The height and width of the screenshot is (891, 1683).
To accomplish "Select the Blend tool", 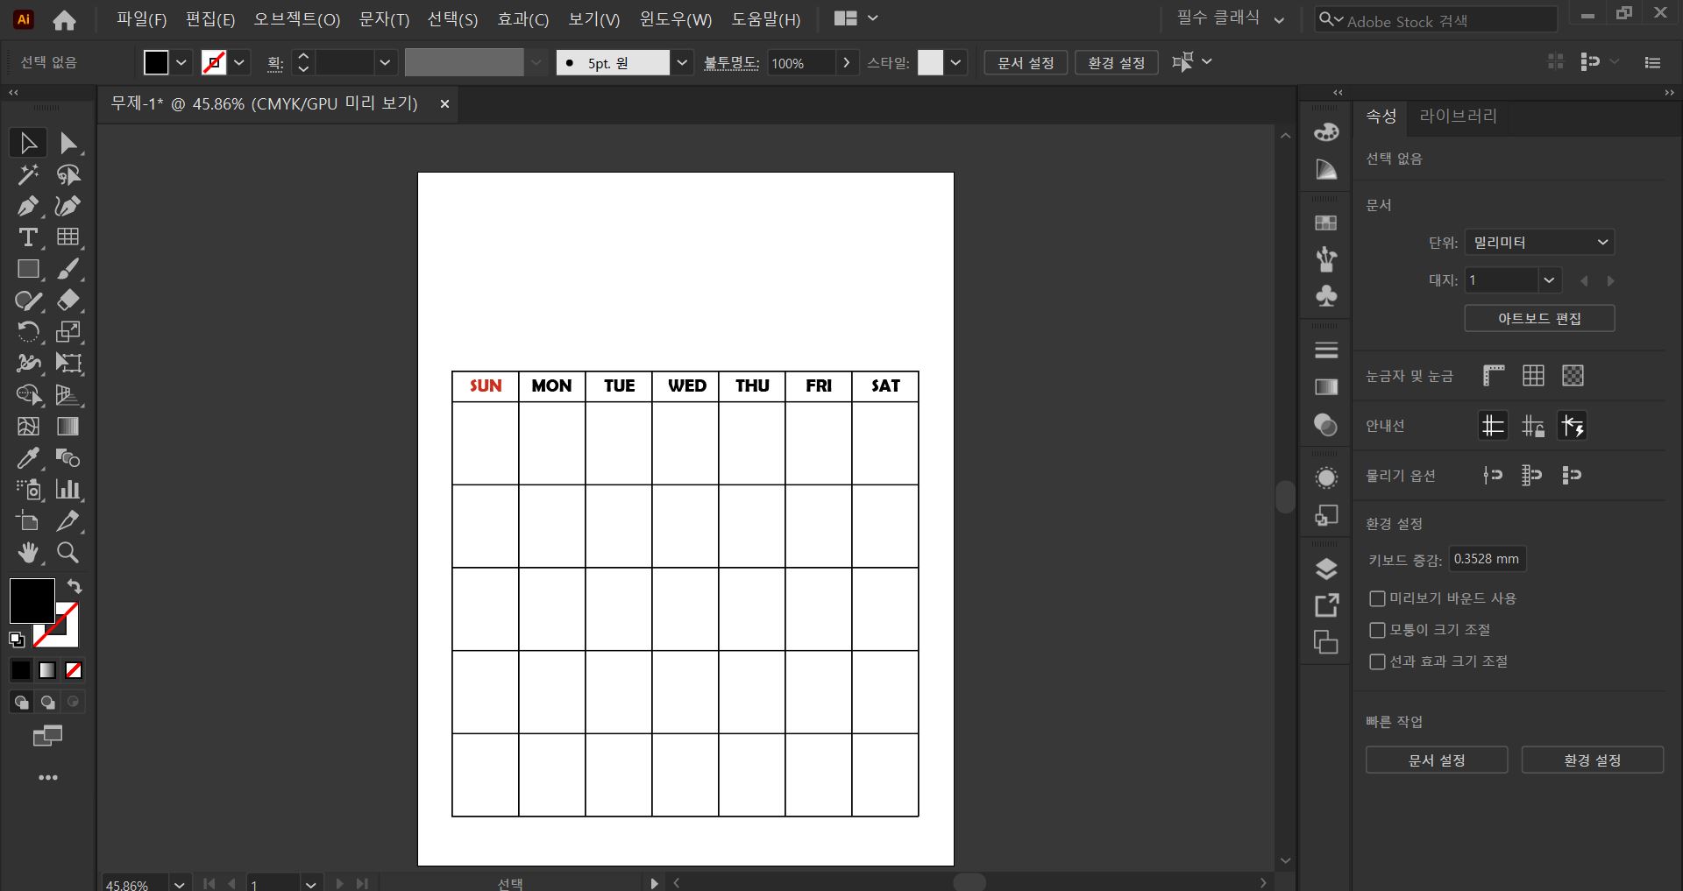I will [68, 458].
